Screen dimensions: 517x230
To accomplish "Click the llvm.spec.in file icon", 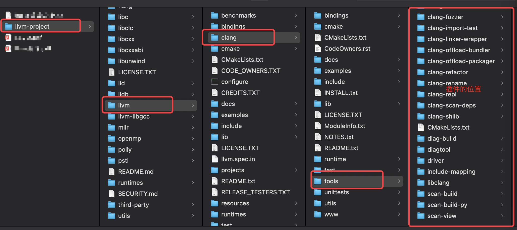I will pyautogui.click(x=214, y=159).
